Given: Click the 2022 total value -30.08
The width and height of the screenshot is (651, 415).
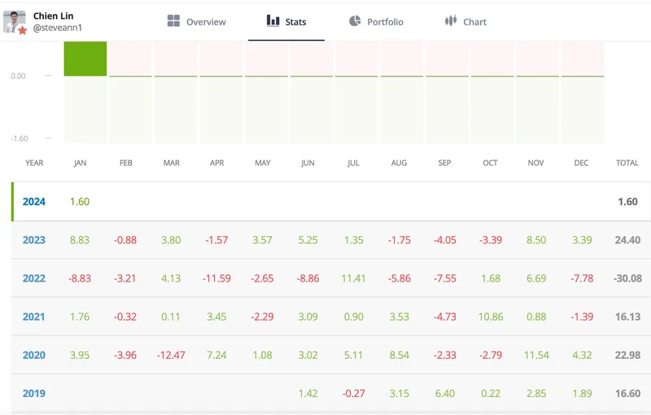Looking at the screenshot, I should point(627,278).
